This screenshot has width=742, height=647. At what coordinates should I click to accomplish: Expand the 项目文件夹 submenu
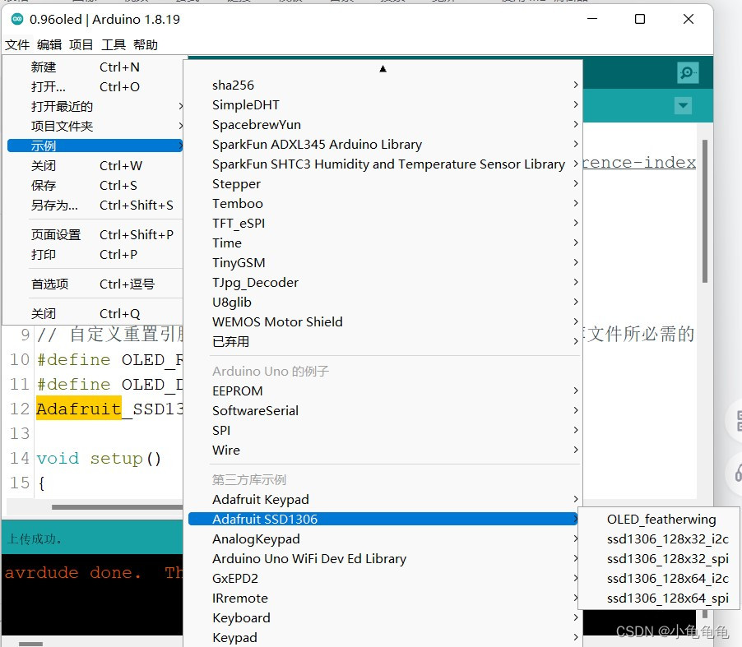[x=95, y=127]
